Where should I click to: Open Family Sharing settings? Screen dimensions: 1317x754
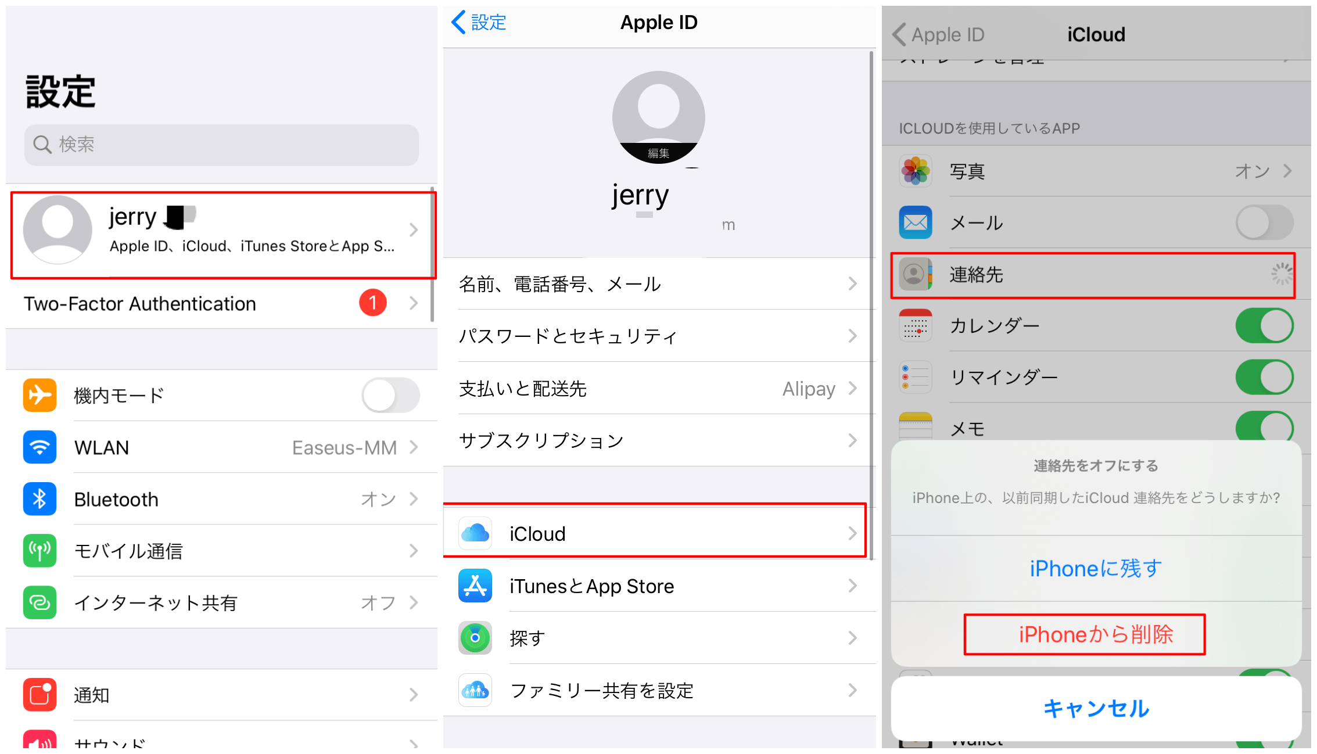656,688
